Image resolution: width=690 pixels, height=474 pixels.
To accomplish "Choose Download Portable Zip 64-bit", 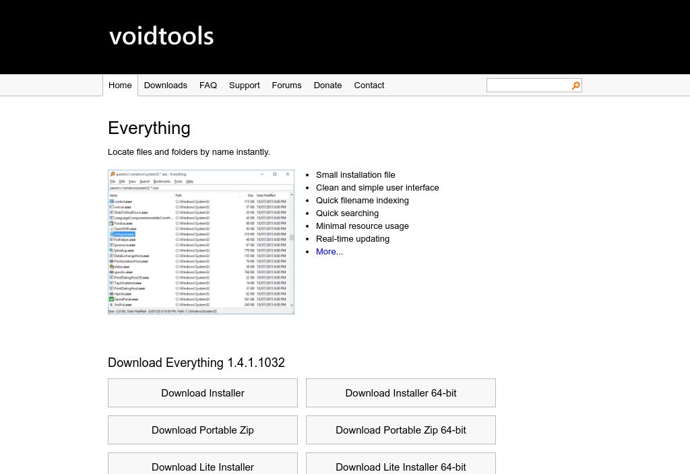I will pyautogui.click(x=401, y=430).
